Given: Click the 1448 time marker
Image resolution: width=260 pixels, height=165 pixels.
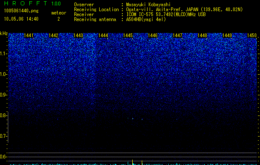Looking at the screenshot, I should point(202,35).
